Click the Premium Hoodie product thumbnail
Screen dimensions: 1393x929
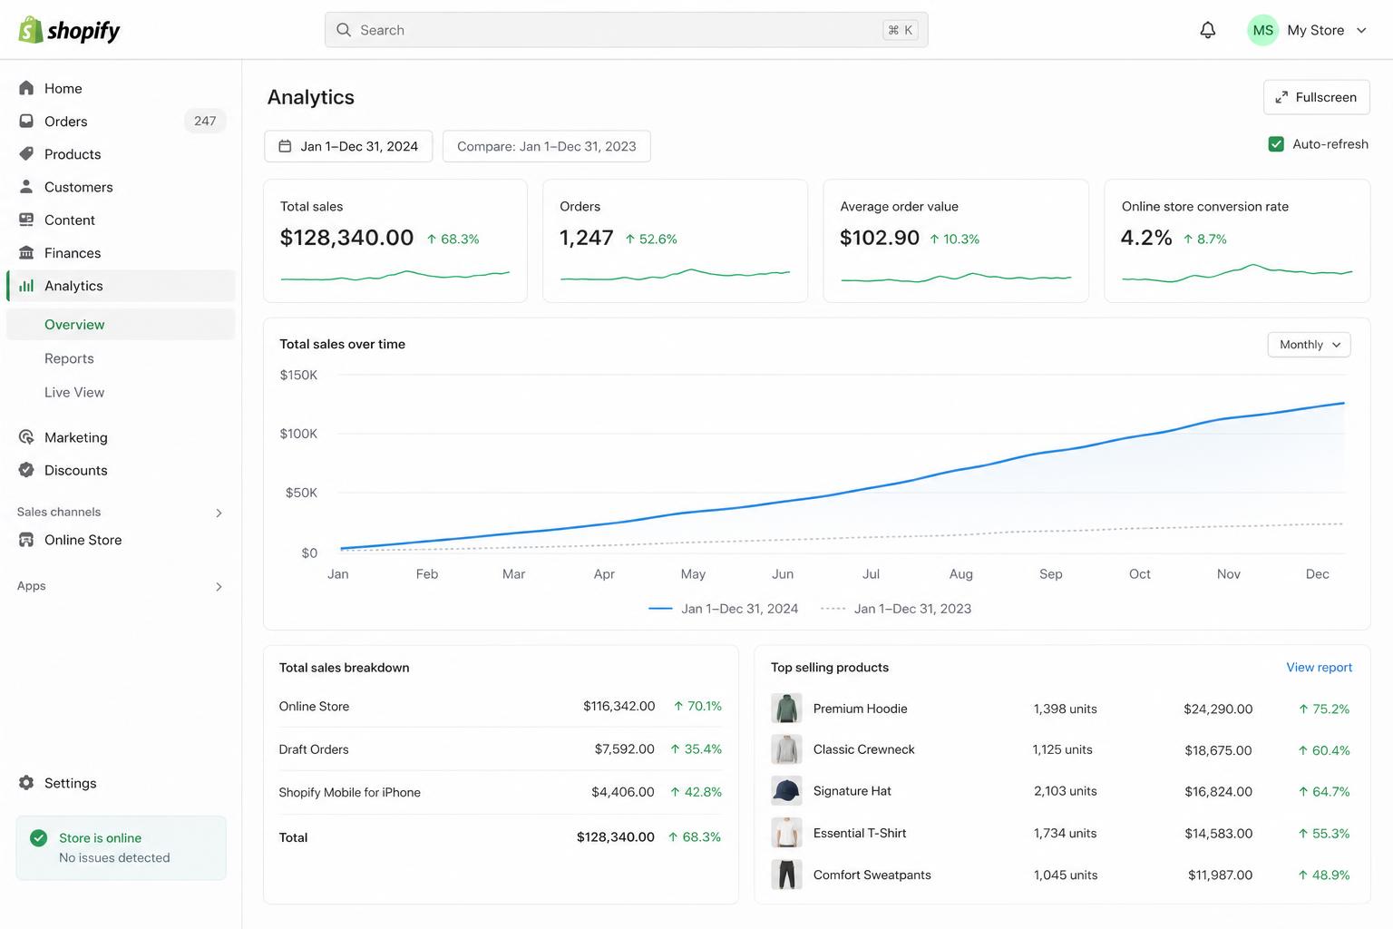click(786, 708)
